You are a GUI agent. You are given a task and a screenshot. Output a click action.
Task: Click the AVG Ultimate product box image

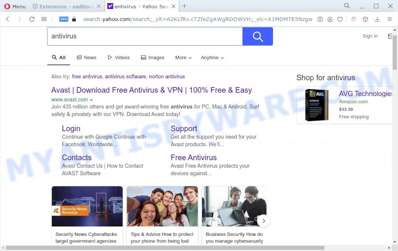[x=316, y=105]
